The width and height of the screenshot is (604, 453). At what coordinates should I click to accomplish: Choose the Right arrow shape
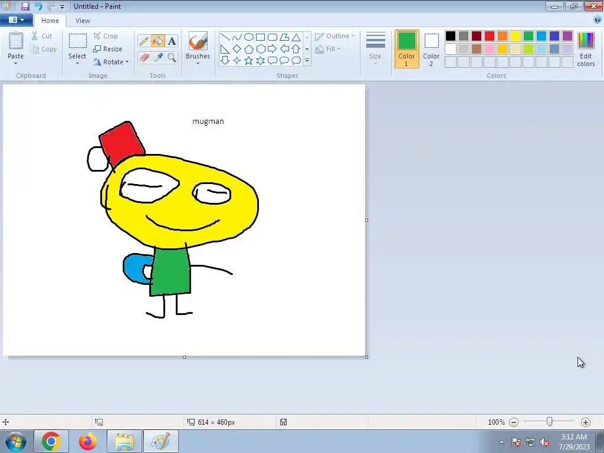(273, 49)
